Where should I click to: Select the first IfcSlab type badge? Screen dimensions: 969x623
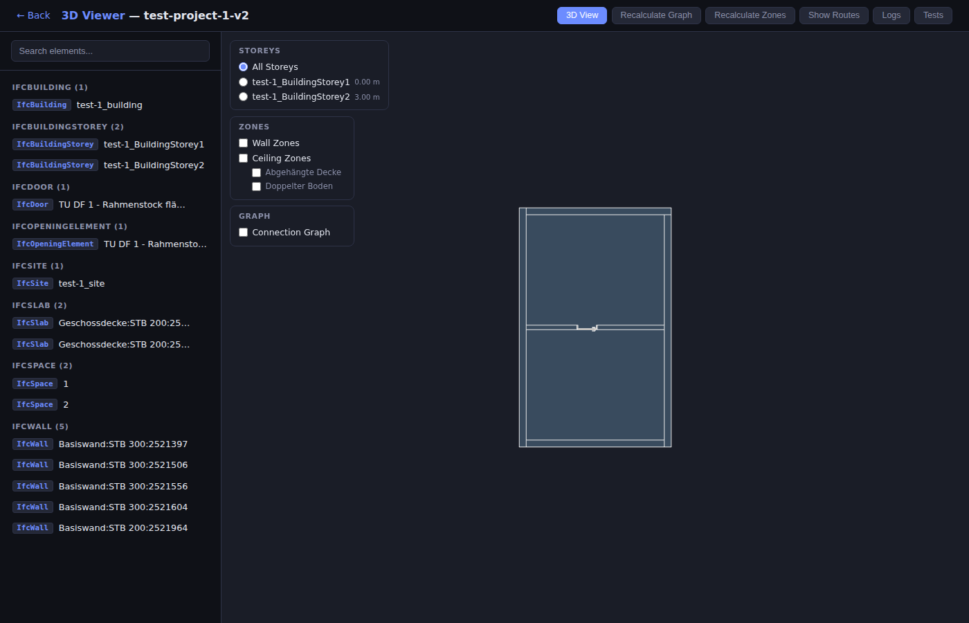click(33, 323)
